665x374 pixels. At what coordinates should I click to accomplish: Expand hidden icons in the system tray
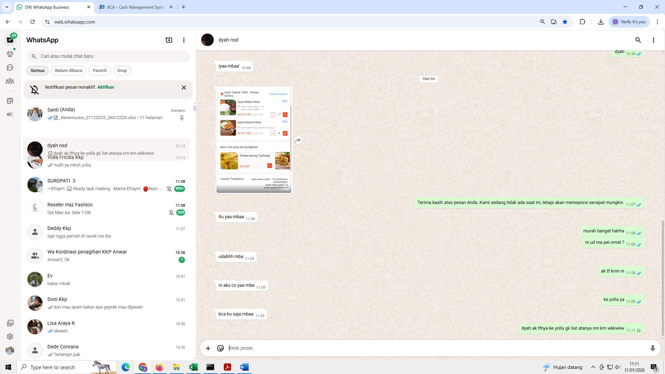(593, 367)
